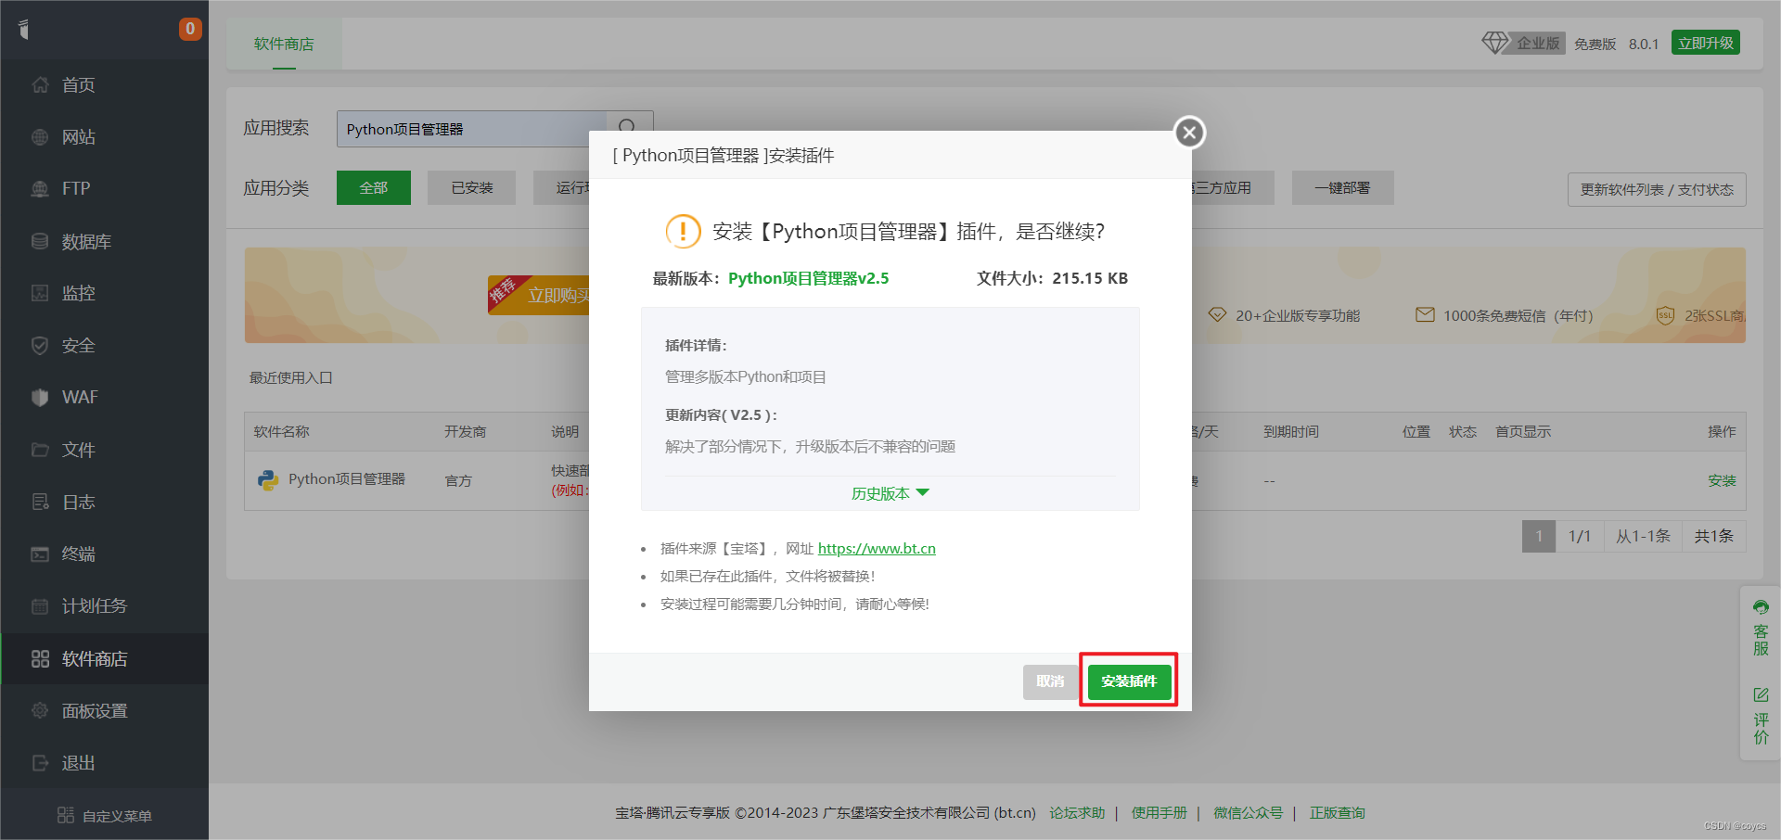Expand the 历史版本 dropdown
The image size is (1781, 840).
(x=890, y=493)
